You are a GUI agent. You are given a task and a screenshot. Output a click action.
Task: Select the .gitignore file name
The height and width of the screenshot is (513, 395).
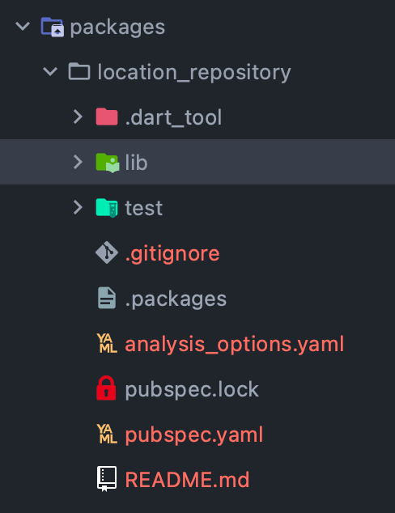pyautogui.click(x=172, y=254)
